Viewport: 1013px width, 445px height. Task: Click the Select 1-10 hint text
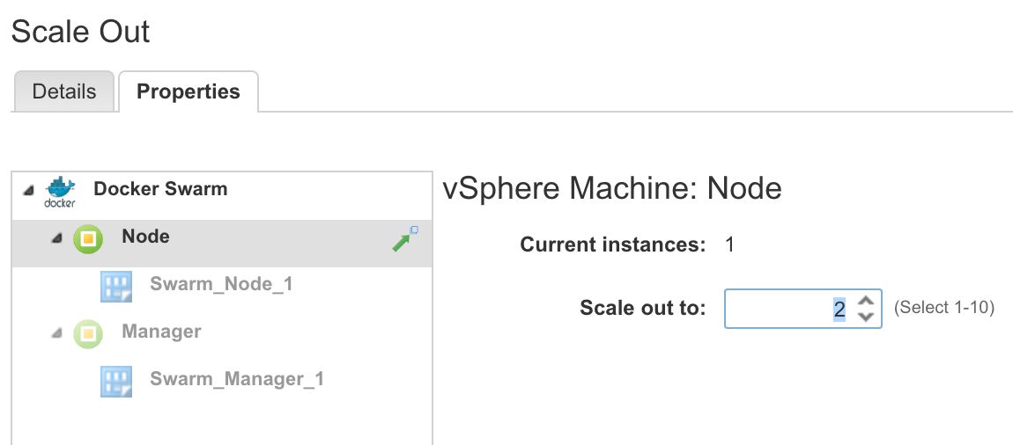[943, 309]
